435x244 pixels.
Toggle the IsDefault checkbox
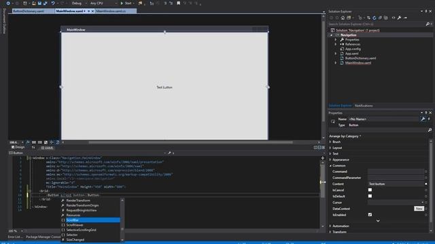point(370,196)
